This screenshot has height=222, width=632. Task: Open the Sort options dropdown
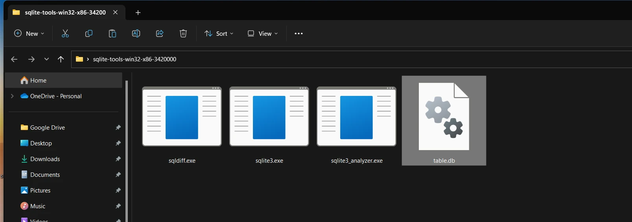pos(219,33)
